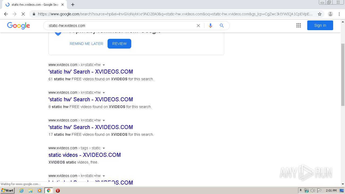Show hidden tray icons arrow
The width and height of the screenshot is (345, 194).
coord(301,190)
